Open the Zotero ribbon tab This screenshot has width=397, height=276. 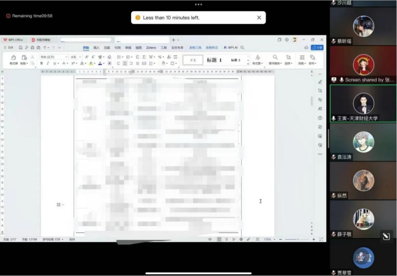(x=151, y=48)
